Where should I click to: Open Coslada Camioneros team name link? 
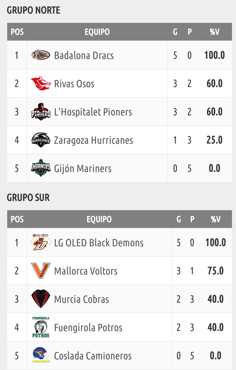(93, 356)
